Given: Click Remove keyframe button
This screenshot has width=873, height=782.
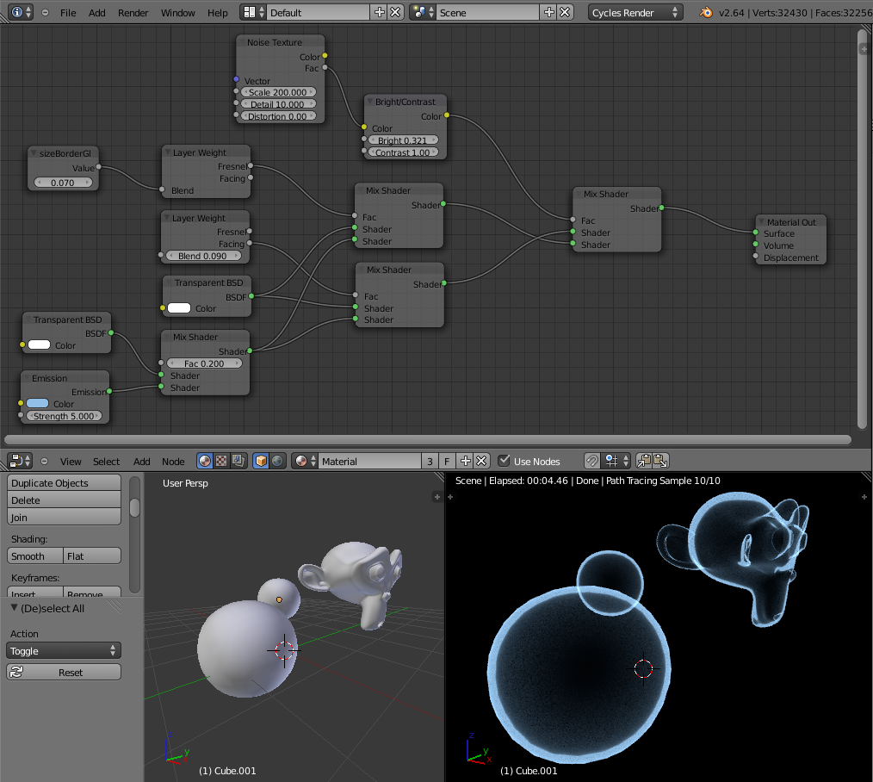Looking at the screenshot, I should (x=92, y=592).
